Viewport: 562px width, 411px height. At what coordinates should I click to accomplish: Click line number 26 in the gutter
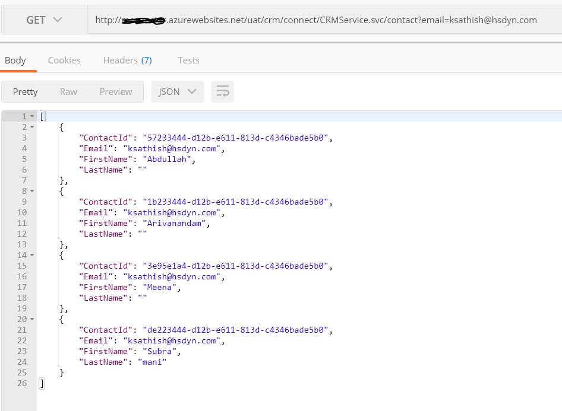tap(22, 383)
